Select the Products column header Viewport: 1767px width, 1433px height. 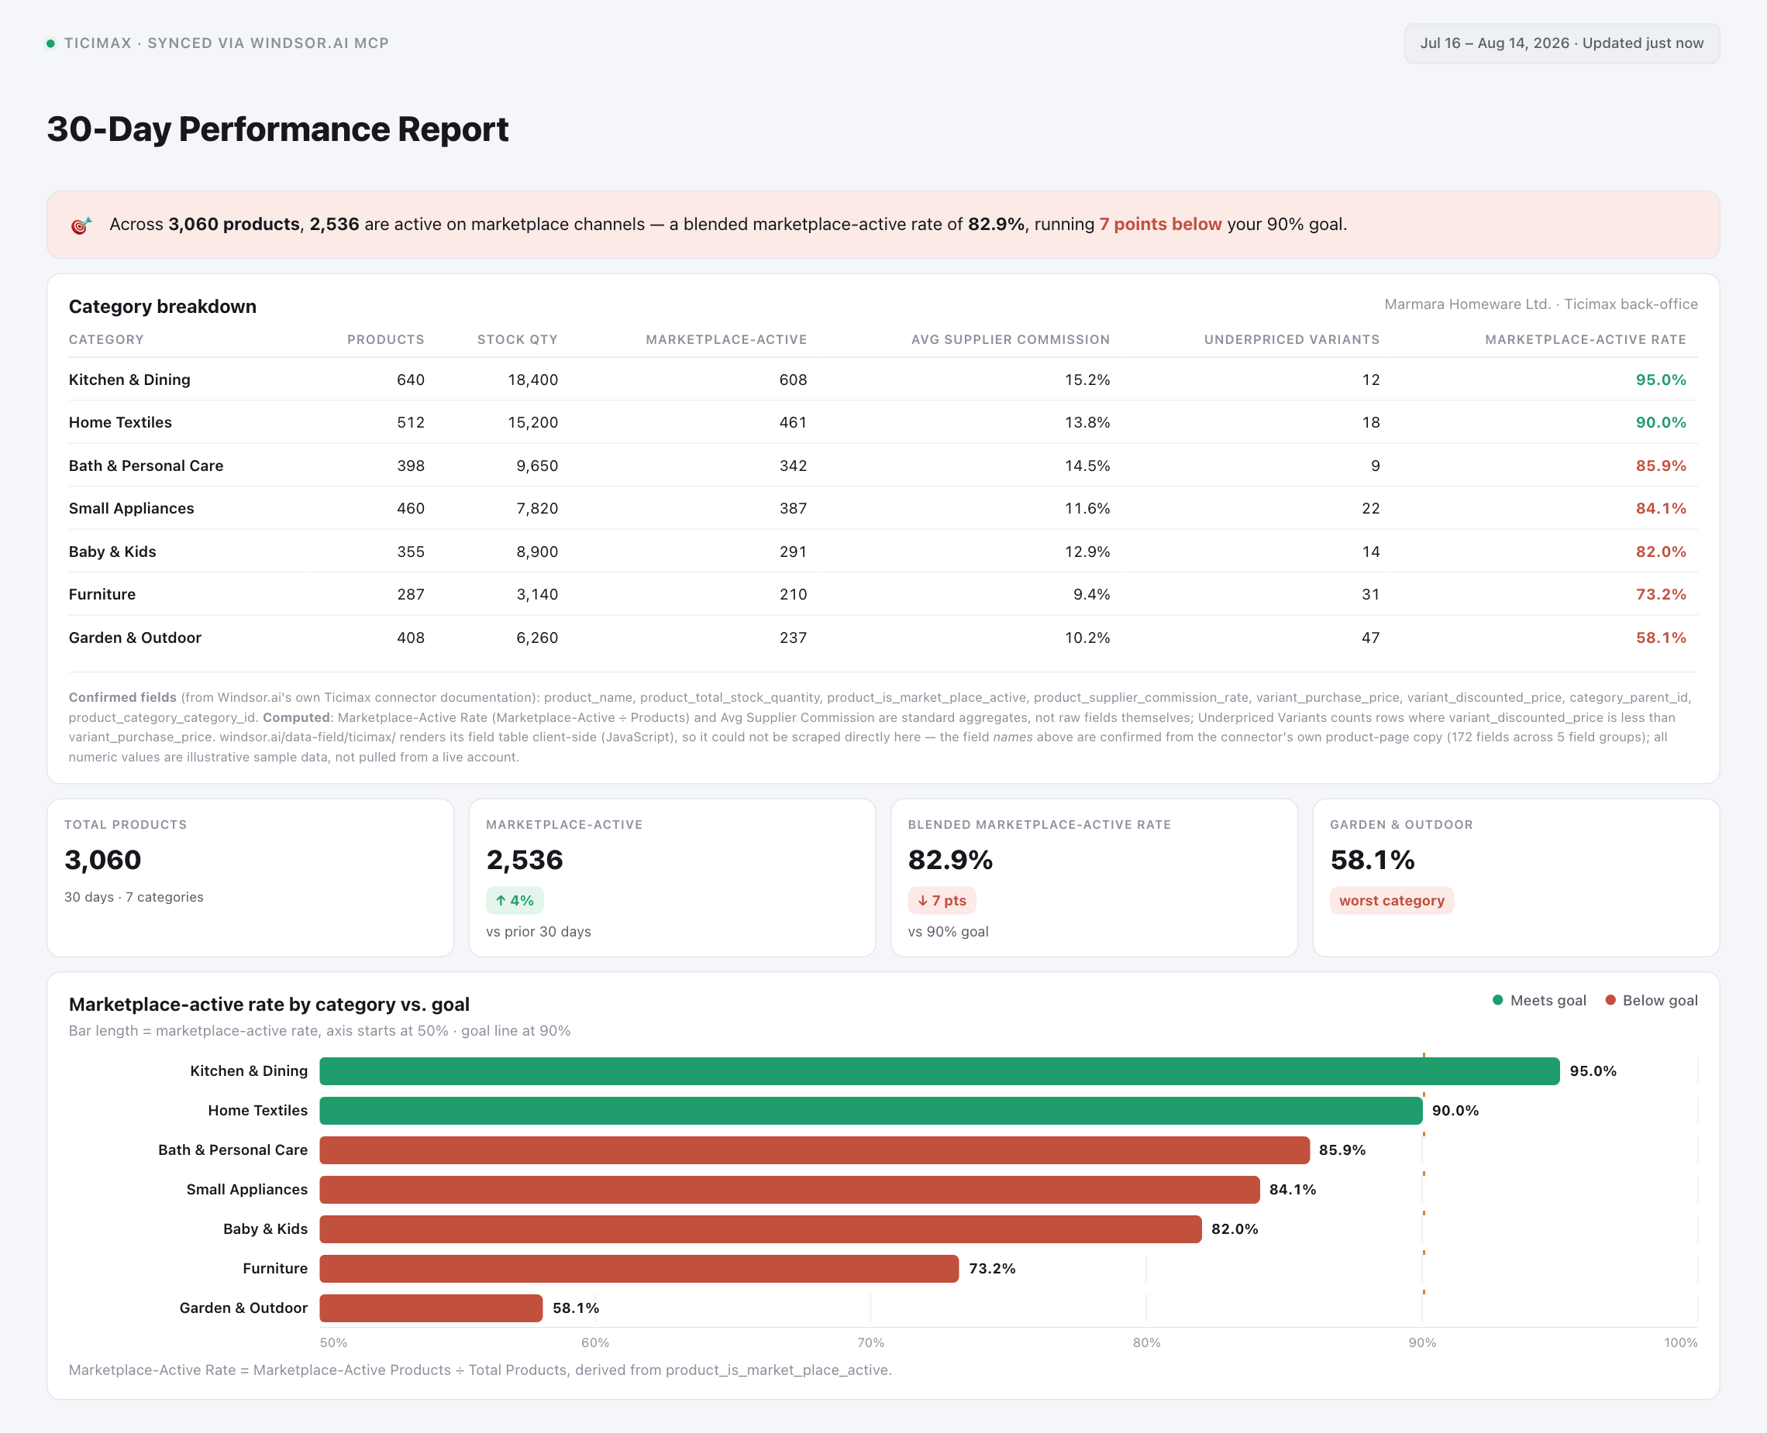[386, 339]
